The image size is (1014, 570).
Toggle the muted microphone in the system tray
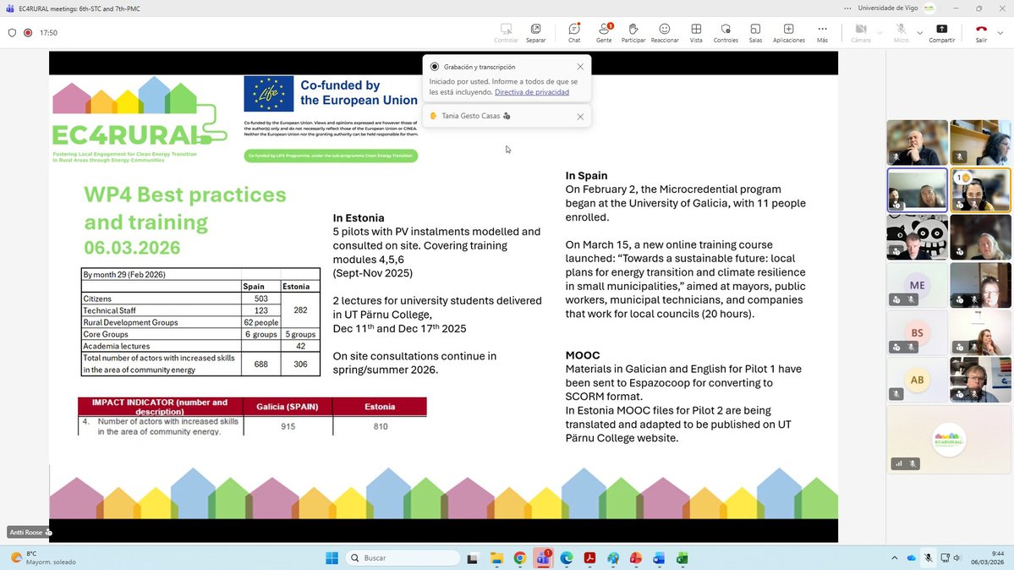[x=928, y=558]
